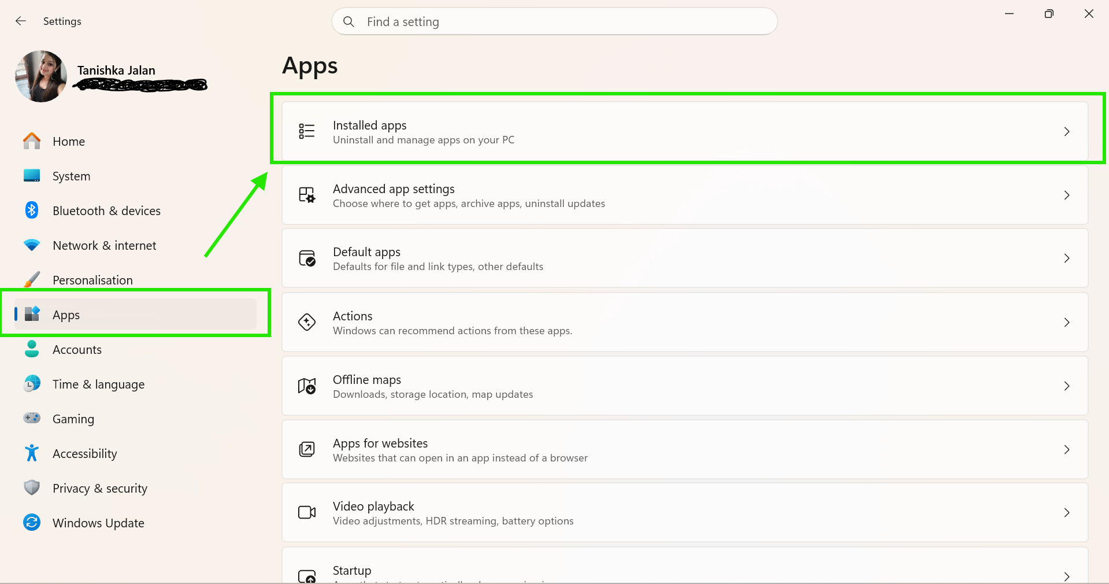Click the Apps icon in the sidebar
This screenshot has height=584, width=1109.
click(x=32, y=314)
